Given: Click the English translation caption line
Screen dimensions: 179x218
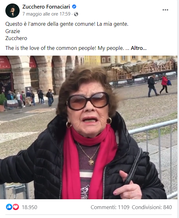Looking at the screenshot, I should [76, 48].
